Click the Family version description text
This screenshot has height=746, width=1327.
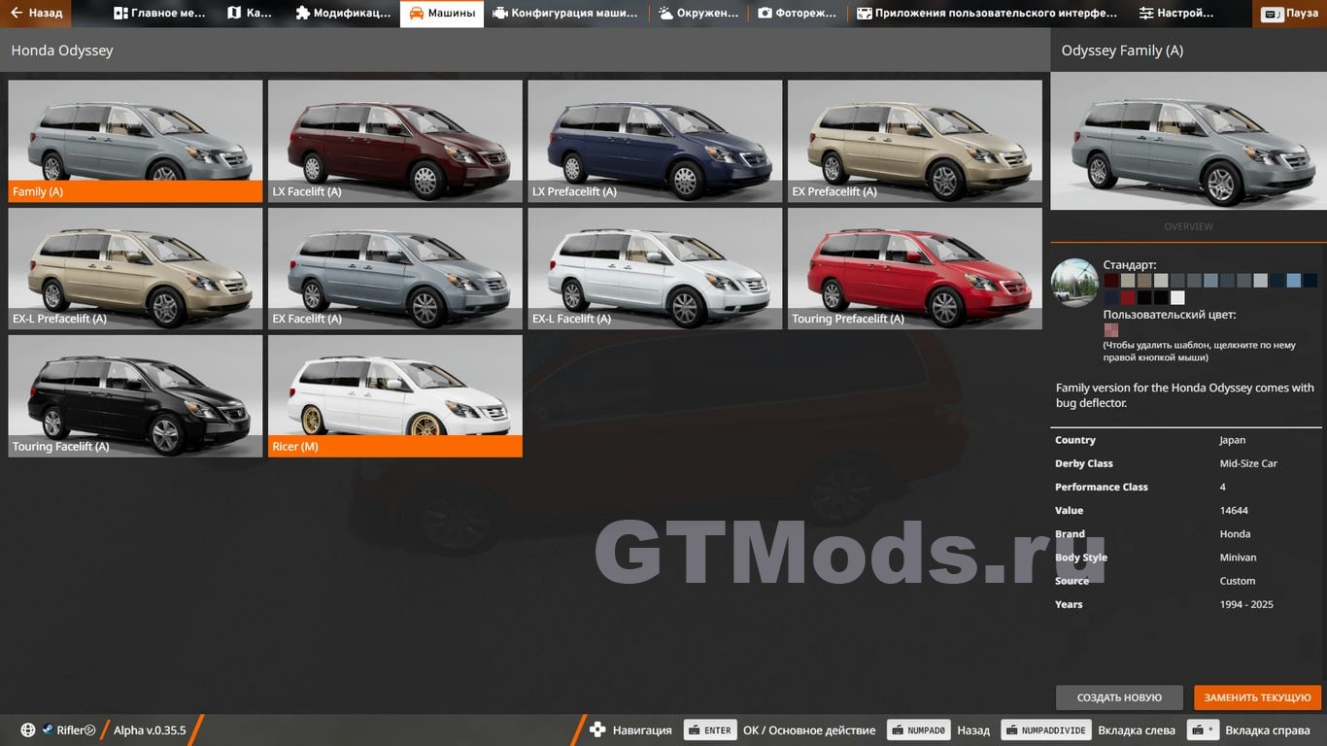point(1185,395)
